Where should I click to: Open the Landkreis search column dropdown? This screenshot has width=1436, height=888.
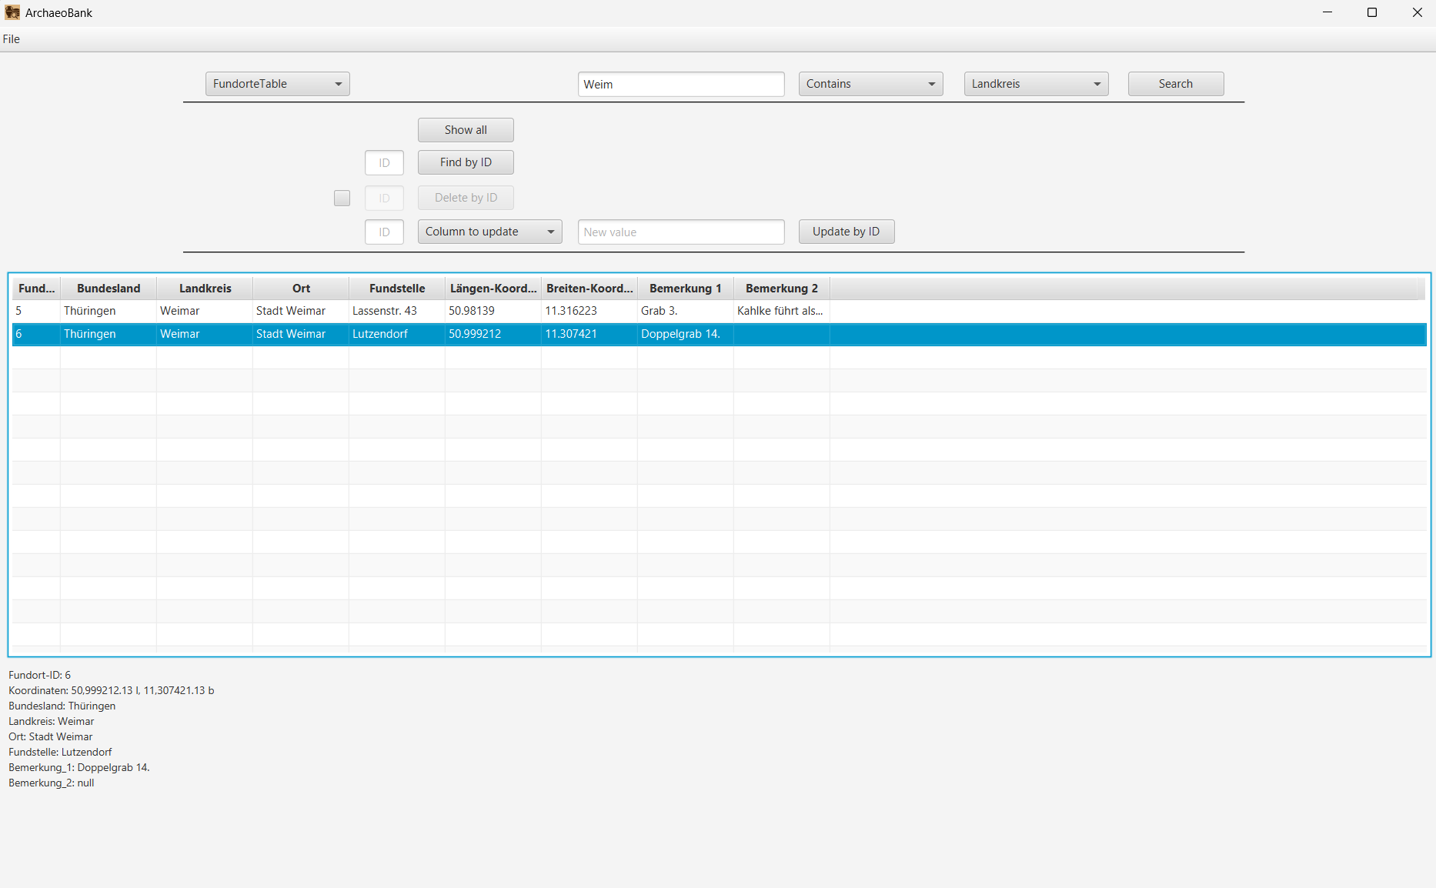(x=1035, y=84)
